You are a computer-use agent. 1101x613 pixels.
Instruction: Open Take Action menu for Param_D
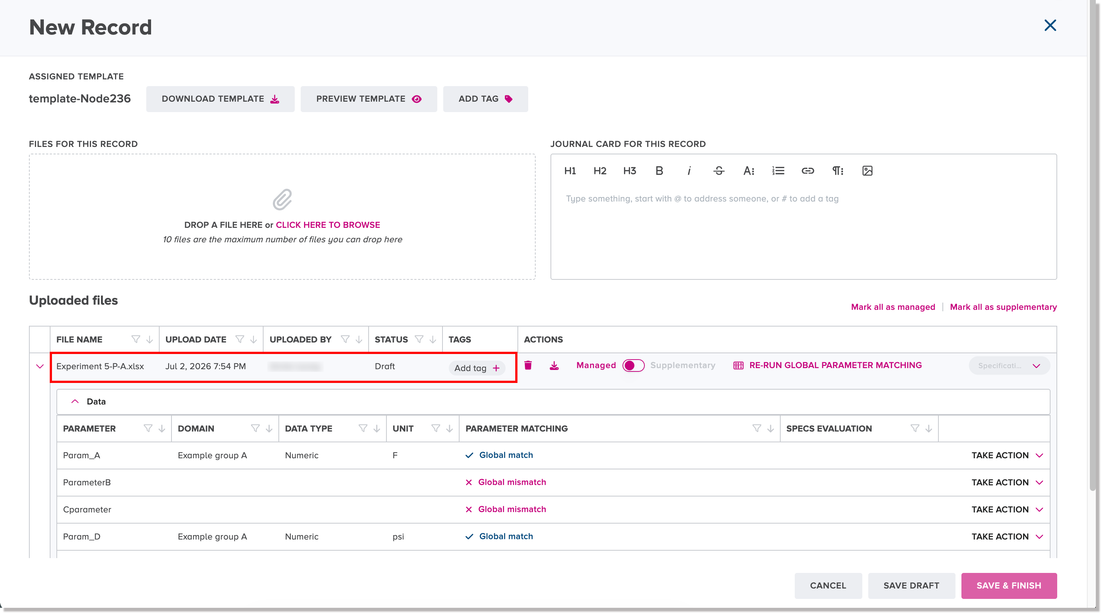1007,537
